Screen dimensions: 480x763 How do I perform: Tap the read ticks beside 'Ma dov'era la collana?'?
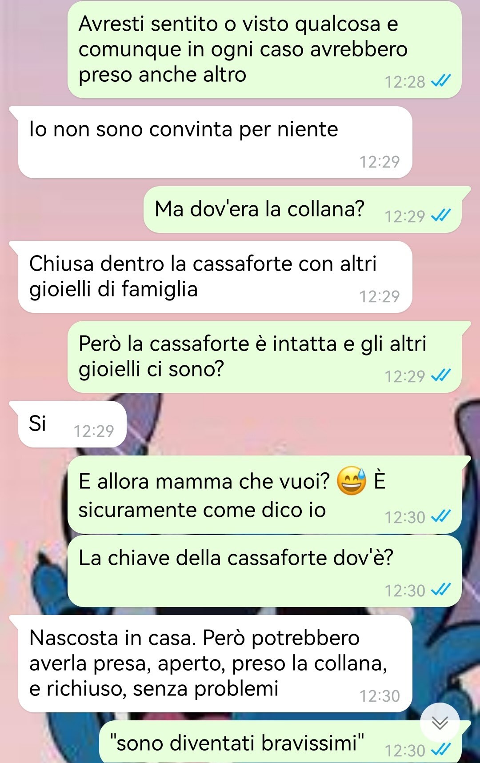(441, 216)
